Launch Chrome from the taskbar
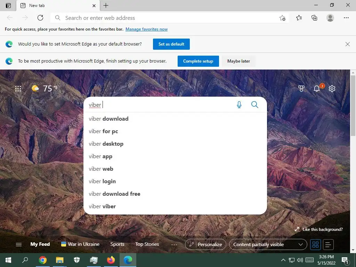The image size is (356, 267). (x=43, y=260)
